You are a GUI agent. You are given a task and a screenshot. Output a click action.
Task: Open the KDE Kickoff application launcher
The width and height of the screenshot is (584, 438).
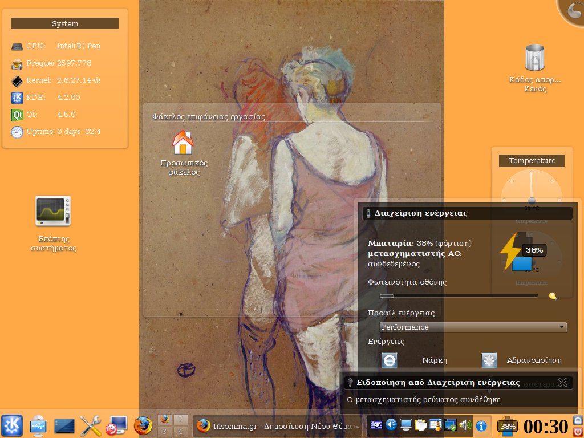point(13,425)
